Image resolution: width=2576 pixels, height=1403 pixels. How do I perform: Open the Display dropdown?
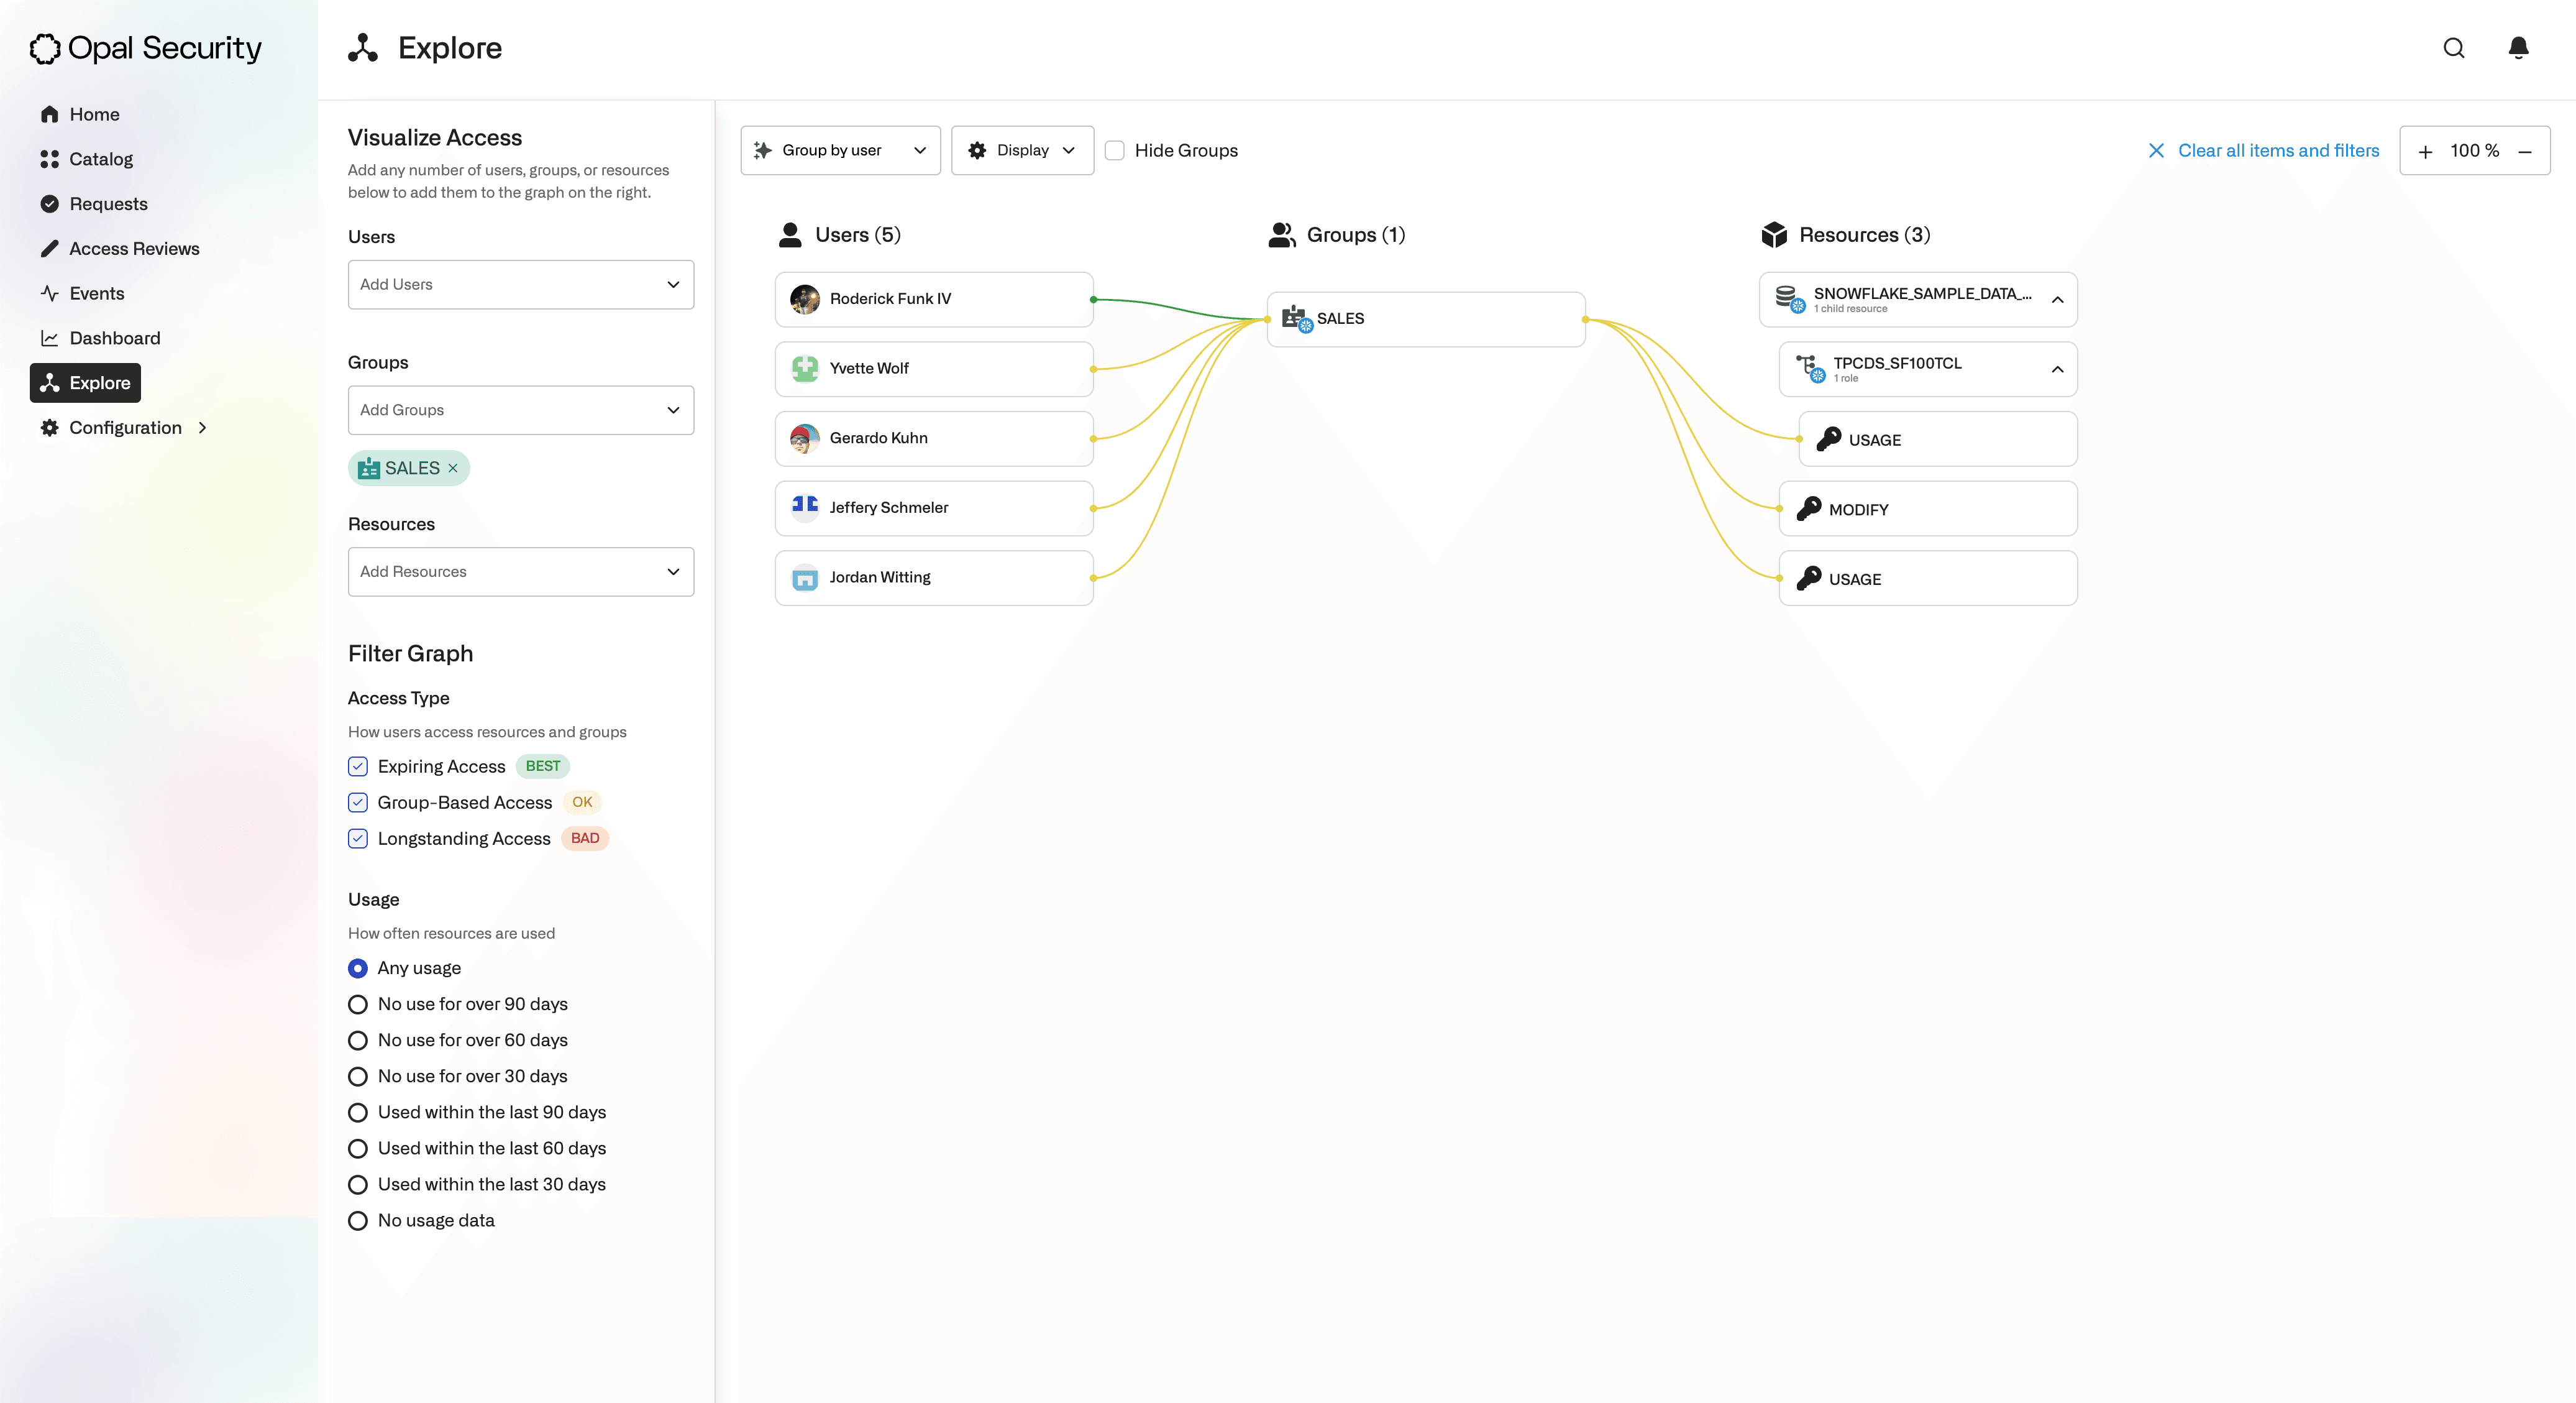click(x=1022, y=151)
